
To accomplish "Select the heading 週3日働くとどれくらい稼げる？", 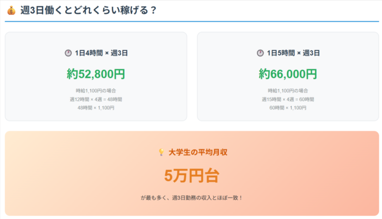I will [88, 10].
